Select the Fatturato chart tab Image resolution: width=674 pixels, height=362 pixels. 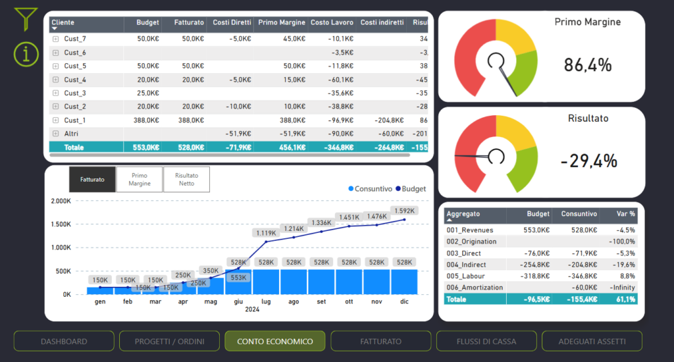pyautogui.click(x=92, y=179)
